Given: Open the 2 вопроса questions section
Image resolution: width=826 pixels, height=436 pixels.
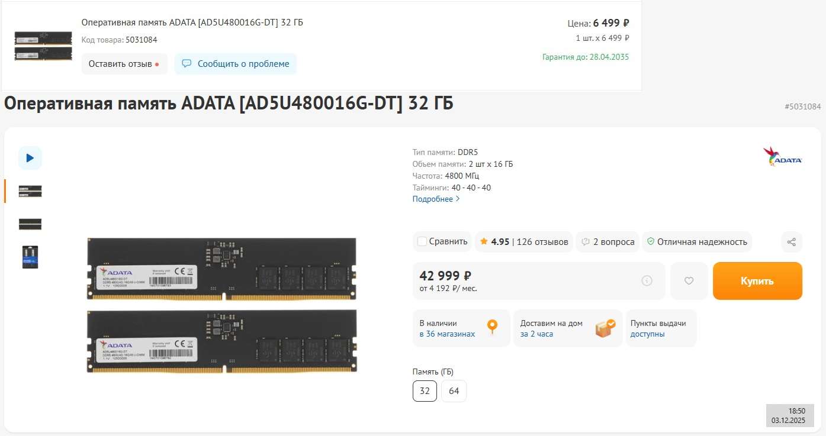Looking at the screenshot, I should point(608,241).
